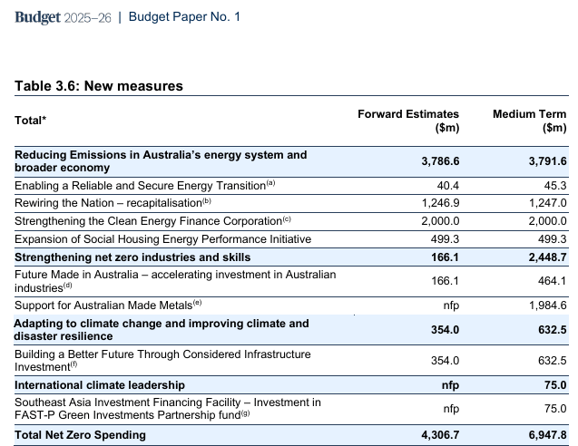Click the Budget Paper No. 1 header text
This screenshot has height=446, width=578.
(184, 17)
